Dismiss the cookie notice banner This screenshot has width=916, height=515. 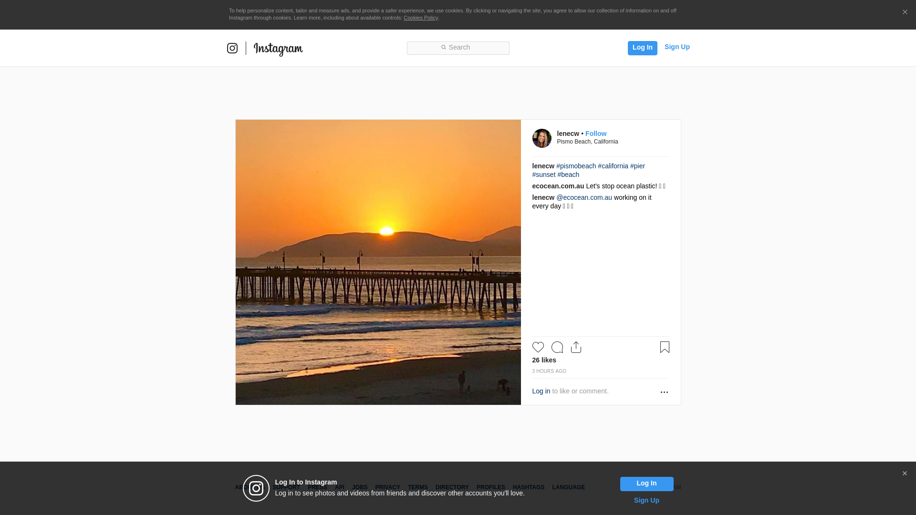[x=905, y=12]
